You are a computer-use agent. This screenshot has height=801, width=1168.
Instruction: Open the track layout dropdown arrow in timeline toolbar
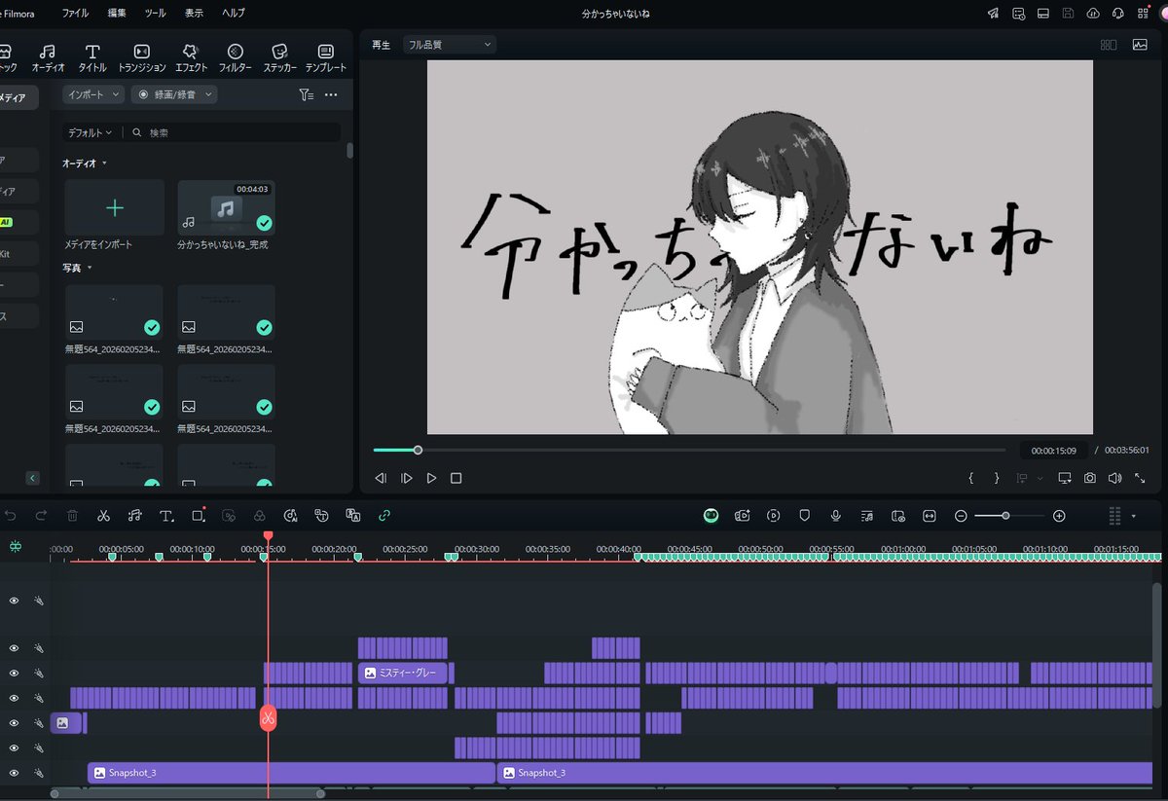click(x=1134, y=516)
